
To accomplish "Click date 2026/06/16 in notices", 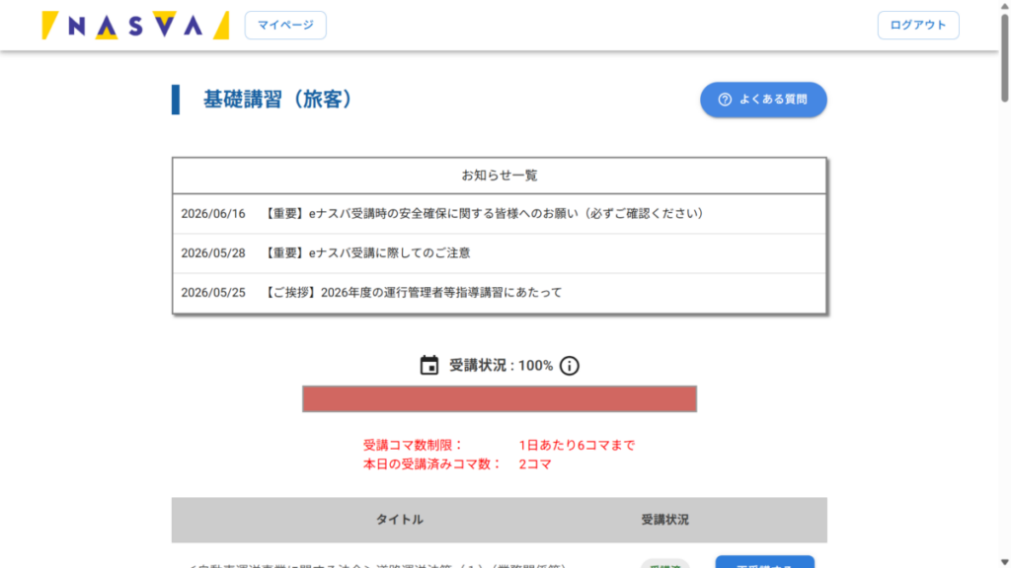I will [213, 214].
